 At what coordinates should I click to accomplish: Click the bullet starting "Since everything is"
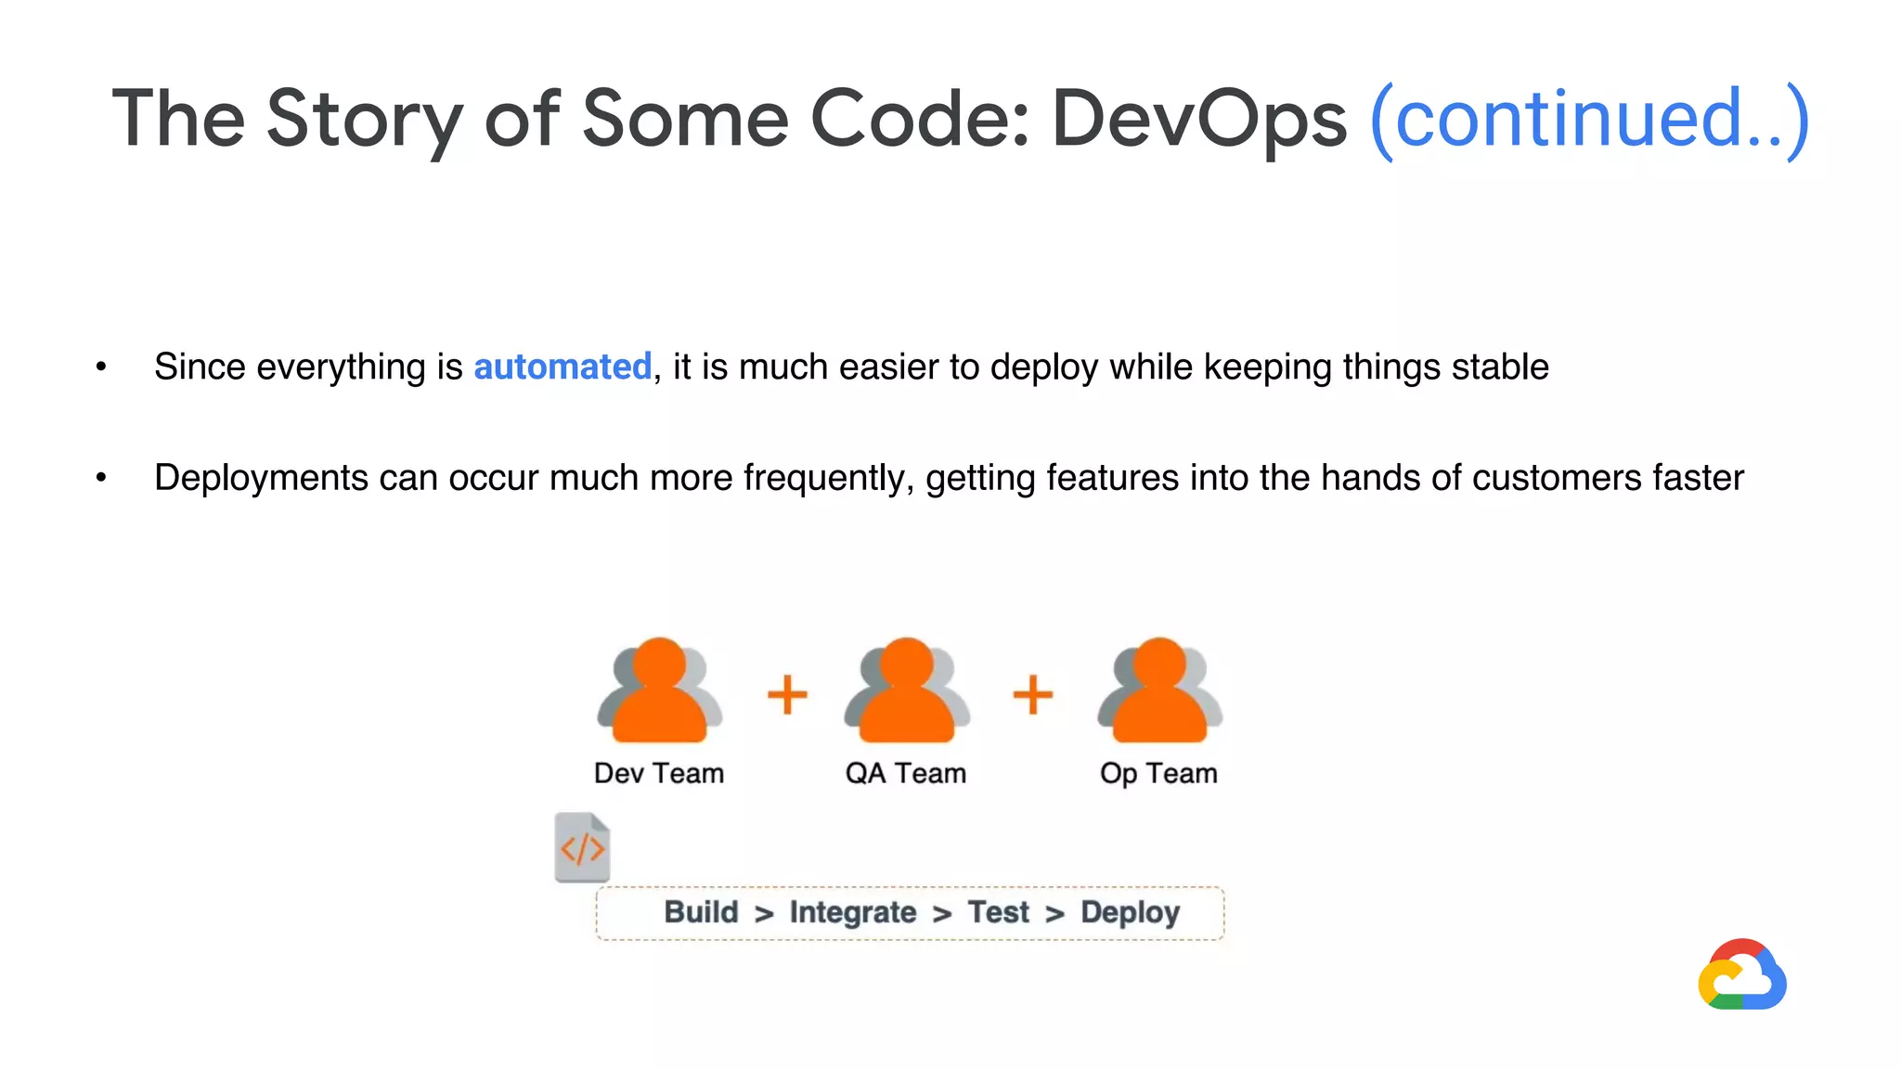(851, 367)
